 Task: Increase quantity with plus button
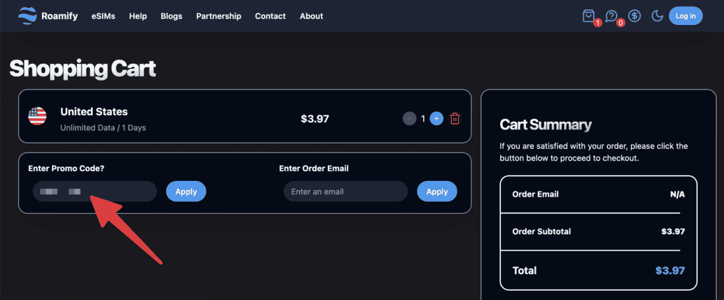click(436, 119)
